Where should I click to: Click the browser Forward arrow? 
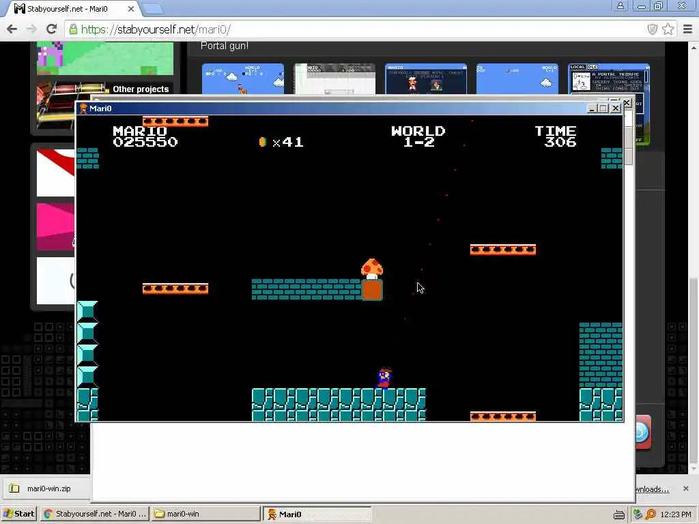click(x=31, y=29)
